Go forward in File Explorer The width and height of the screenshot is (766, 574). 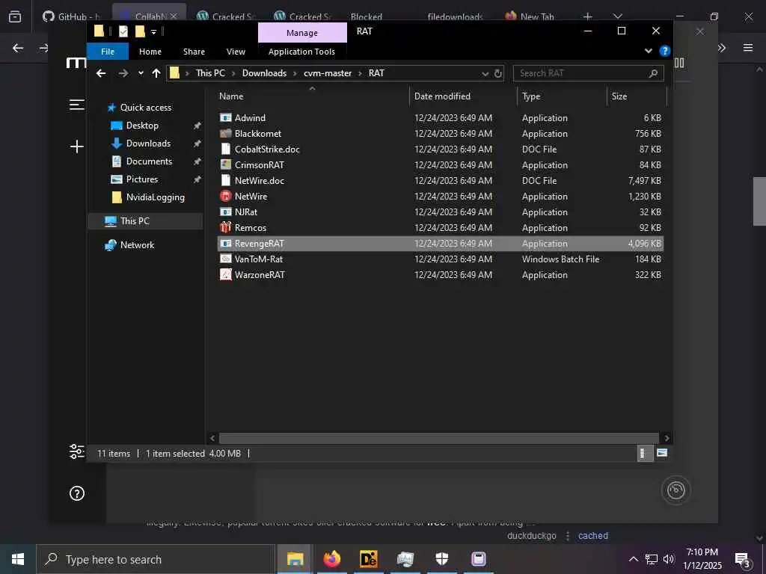point(123,73)
